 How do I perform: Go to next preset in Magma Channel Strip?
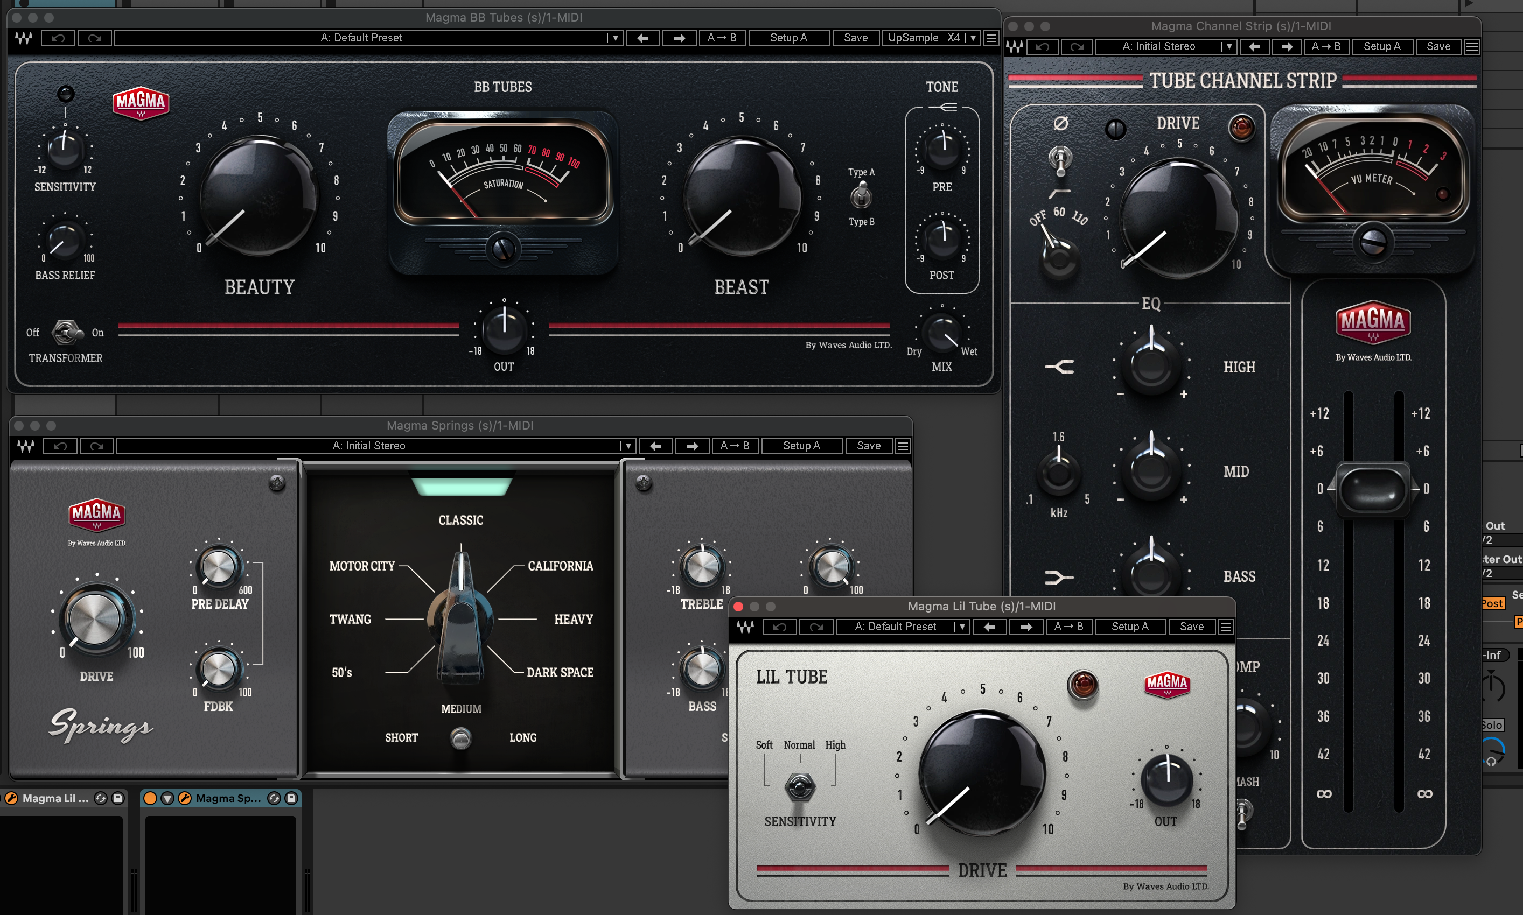1287,47
